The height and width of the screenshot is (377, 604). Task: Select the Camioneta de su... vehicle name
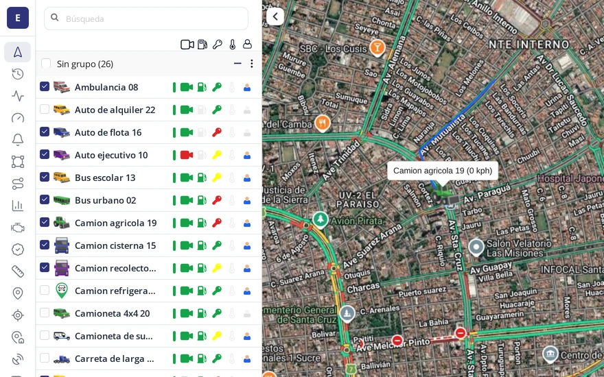[114, 337]
